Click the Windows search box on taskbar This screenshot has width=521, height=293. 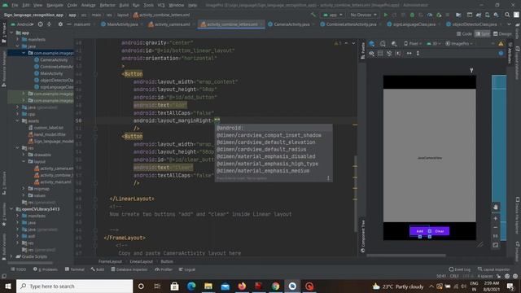pos(74,286)
